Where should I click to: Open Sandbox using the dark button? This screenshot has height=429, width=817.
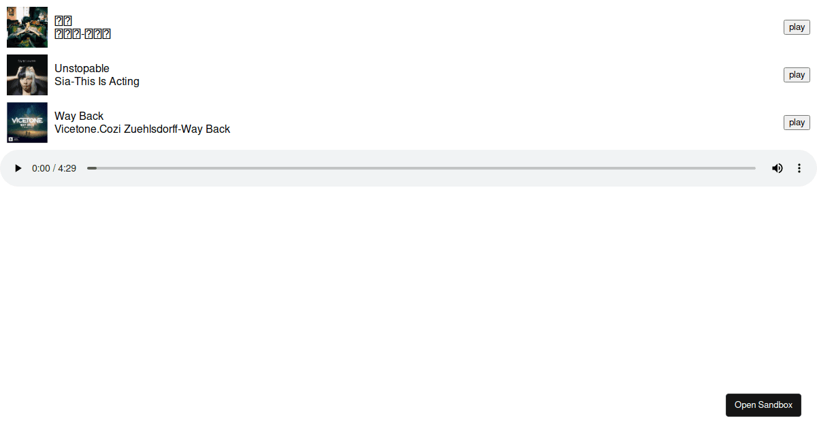[x=763, y=404]
